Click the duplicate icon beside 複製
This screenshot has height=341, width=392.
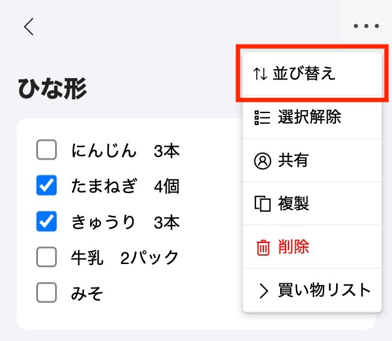click(263, 204)
